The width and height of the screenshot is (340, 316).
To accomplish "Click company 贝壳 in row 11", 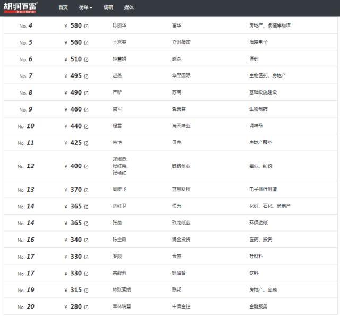I will [176, 142].
